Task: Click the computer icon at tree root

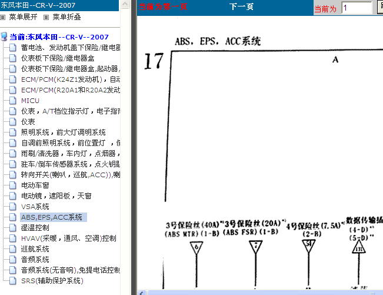Action: point(4,37)
